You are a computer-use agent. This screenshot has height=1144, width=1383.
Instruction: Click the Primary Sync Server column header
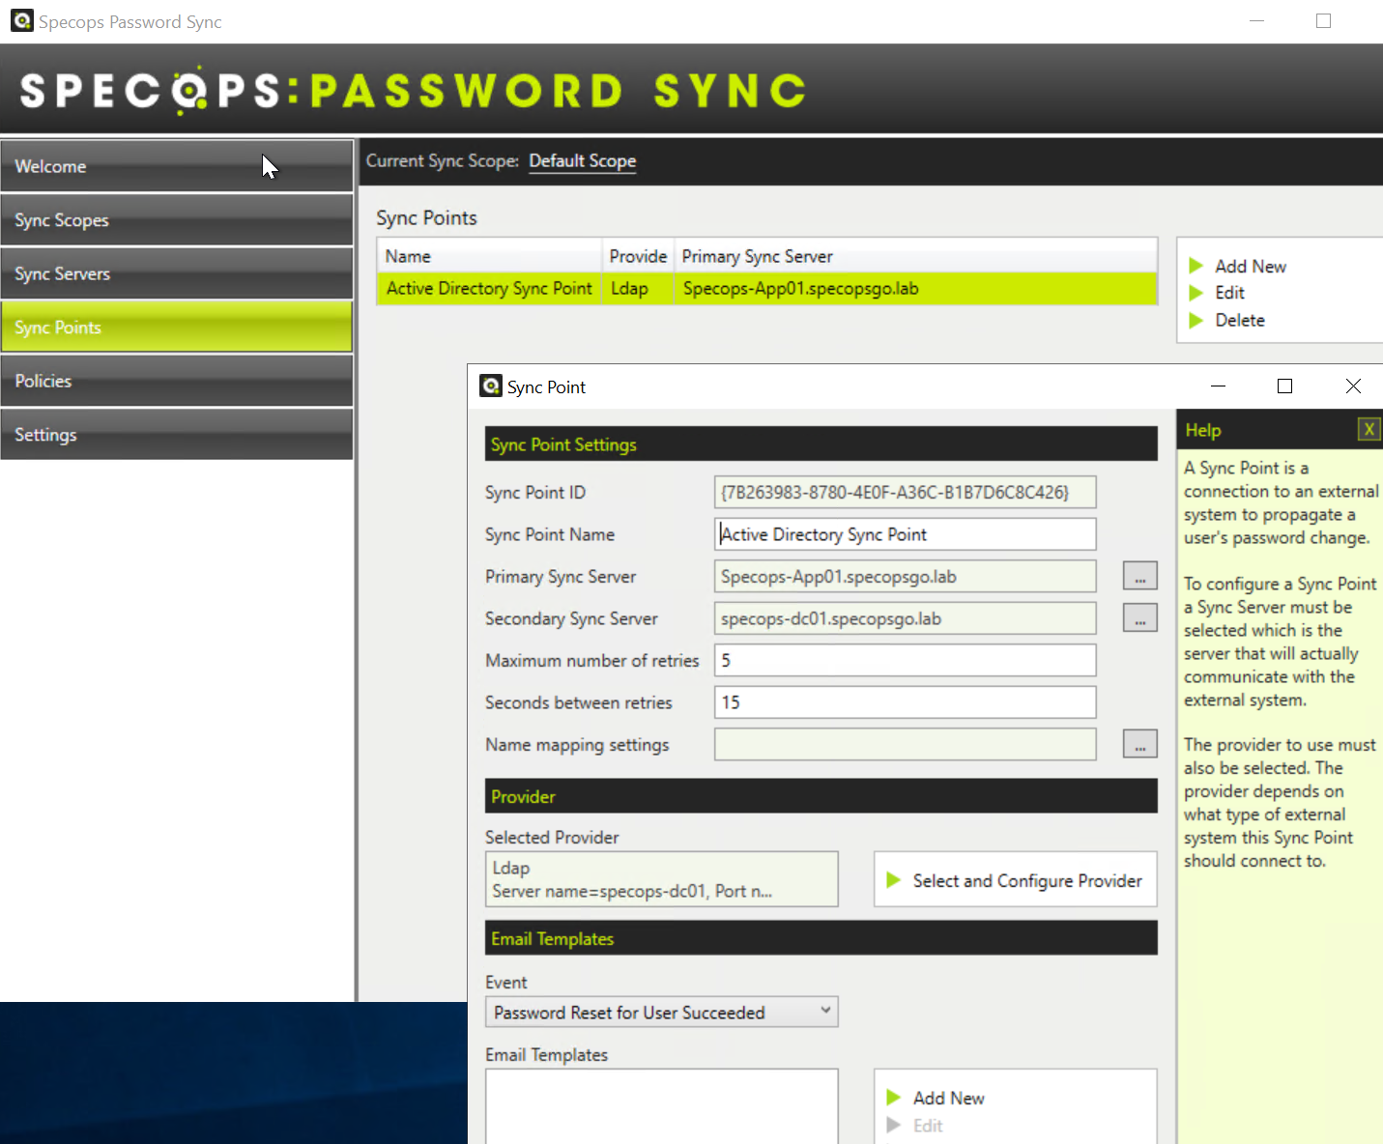pyautogui.click(x=915, y=256)
